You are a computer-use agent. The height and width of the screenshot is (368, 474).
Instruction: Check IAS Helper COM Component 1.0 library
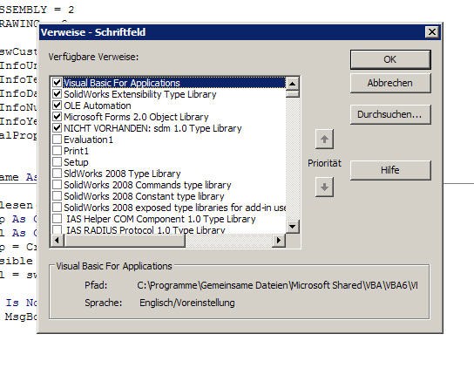pyautogui.click(x=57, y=219)
